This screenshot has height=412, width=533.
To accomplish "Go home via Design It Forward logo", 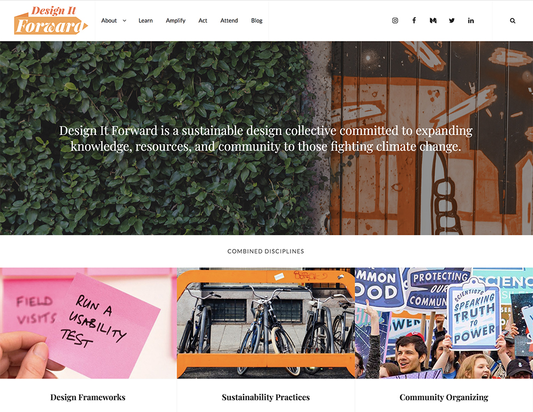I will coord(51,20).
